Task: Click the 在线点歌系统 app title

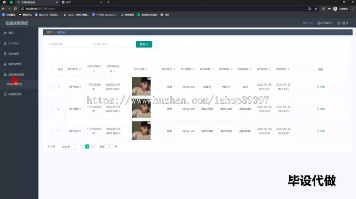Action: [x=17, y=23]
